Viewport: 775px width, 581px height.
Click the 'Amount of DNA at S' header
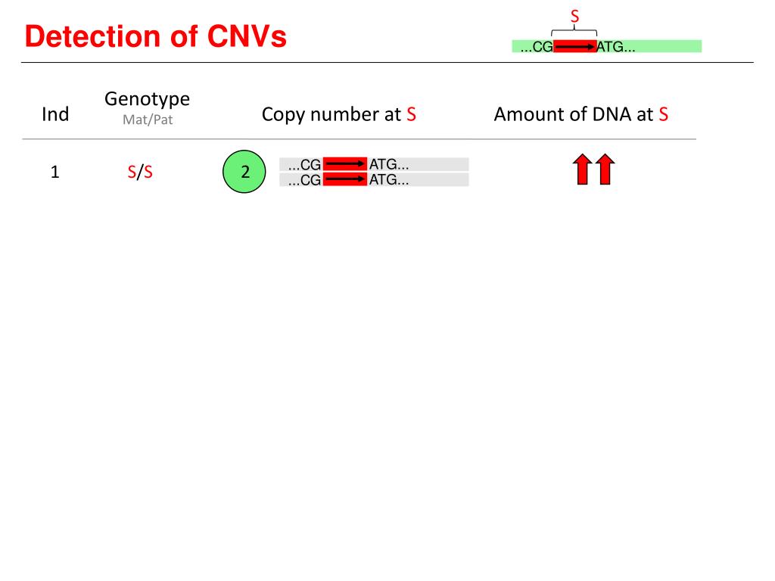580,114
